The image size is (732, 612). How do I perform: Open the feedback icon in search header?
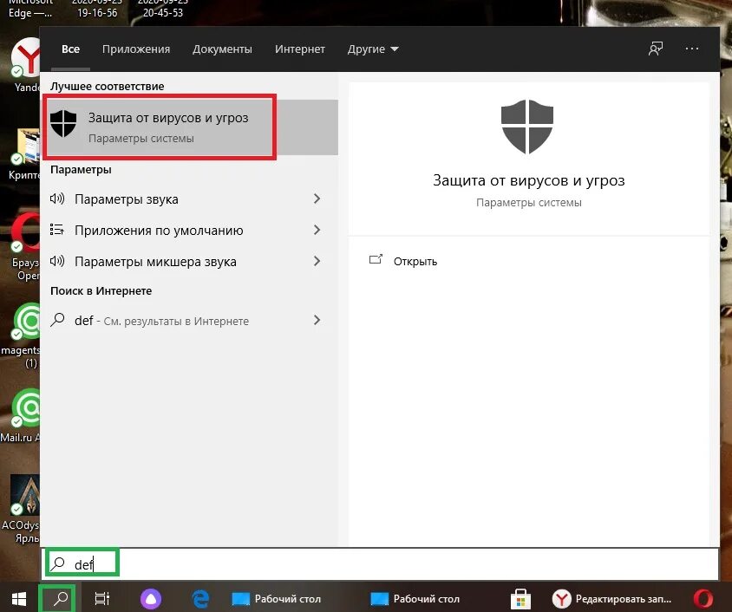(656, 49)
